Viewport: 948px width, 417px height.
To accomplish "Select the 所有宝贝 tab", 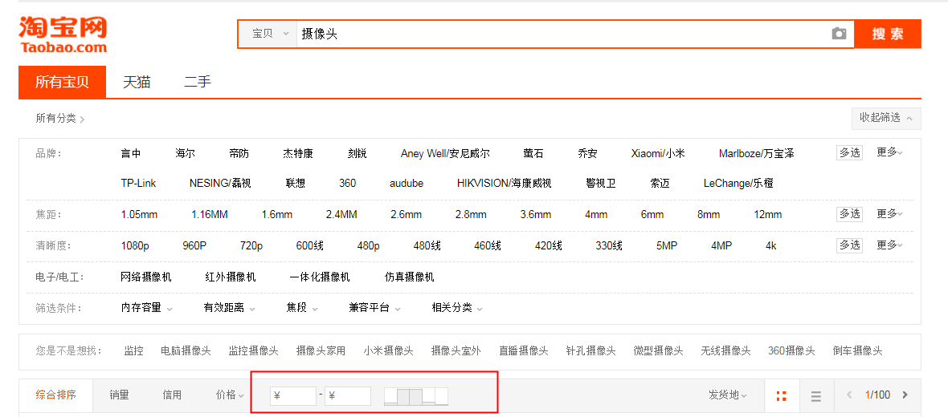I will 63,82.
